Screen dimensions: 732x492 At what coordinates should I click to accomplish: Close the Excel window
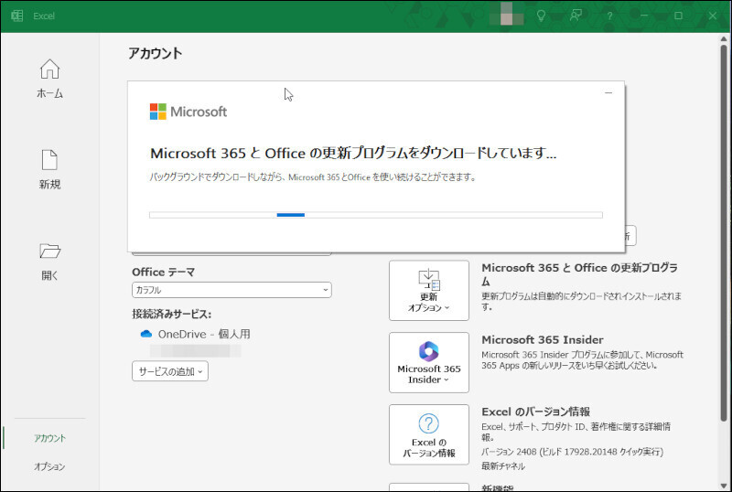[x=713, y=16]
